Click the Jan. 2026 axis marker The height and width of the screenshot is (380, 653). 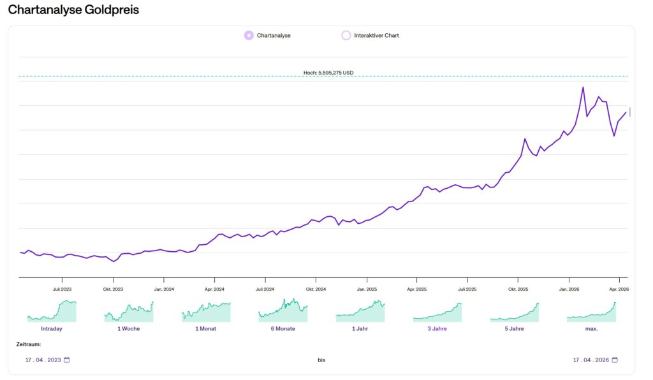(x=569, y=289)
